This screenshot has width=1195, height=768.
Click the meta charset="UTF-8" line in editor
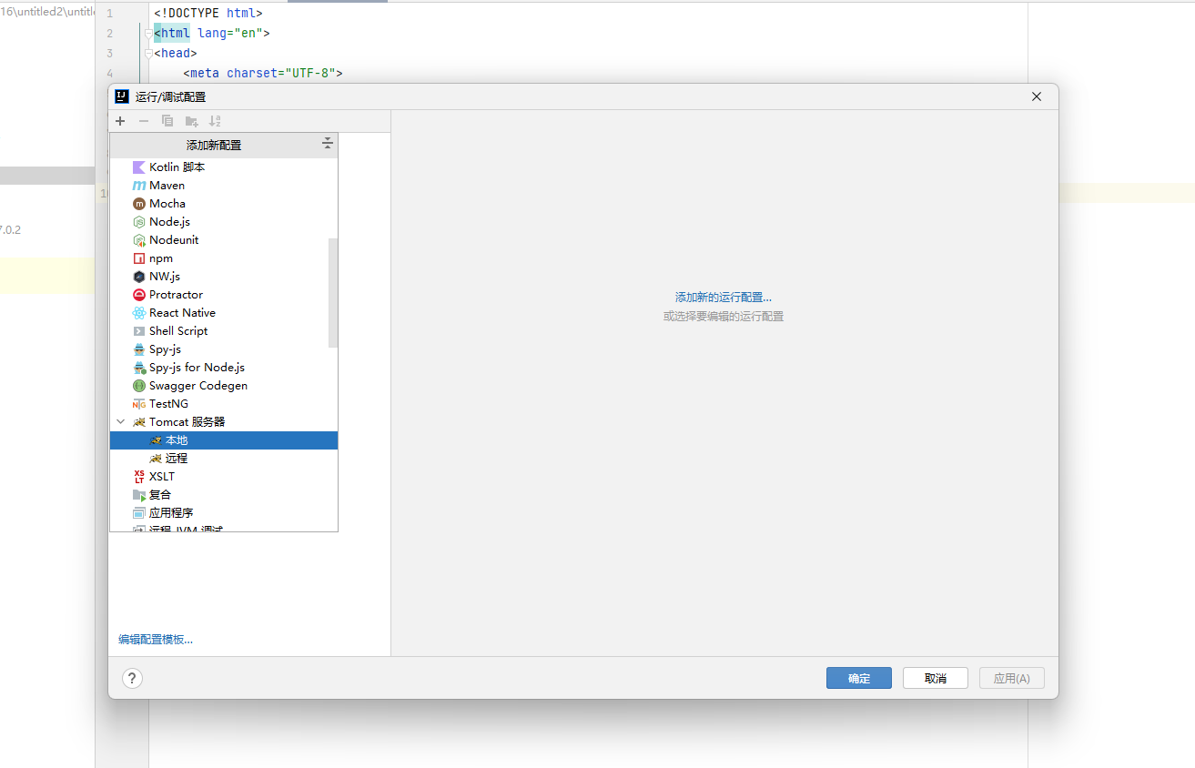click(x=263, y=74)
